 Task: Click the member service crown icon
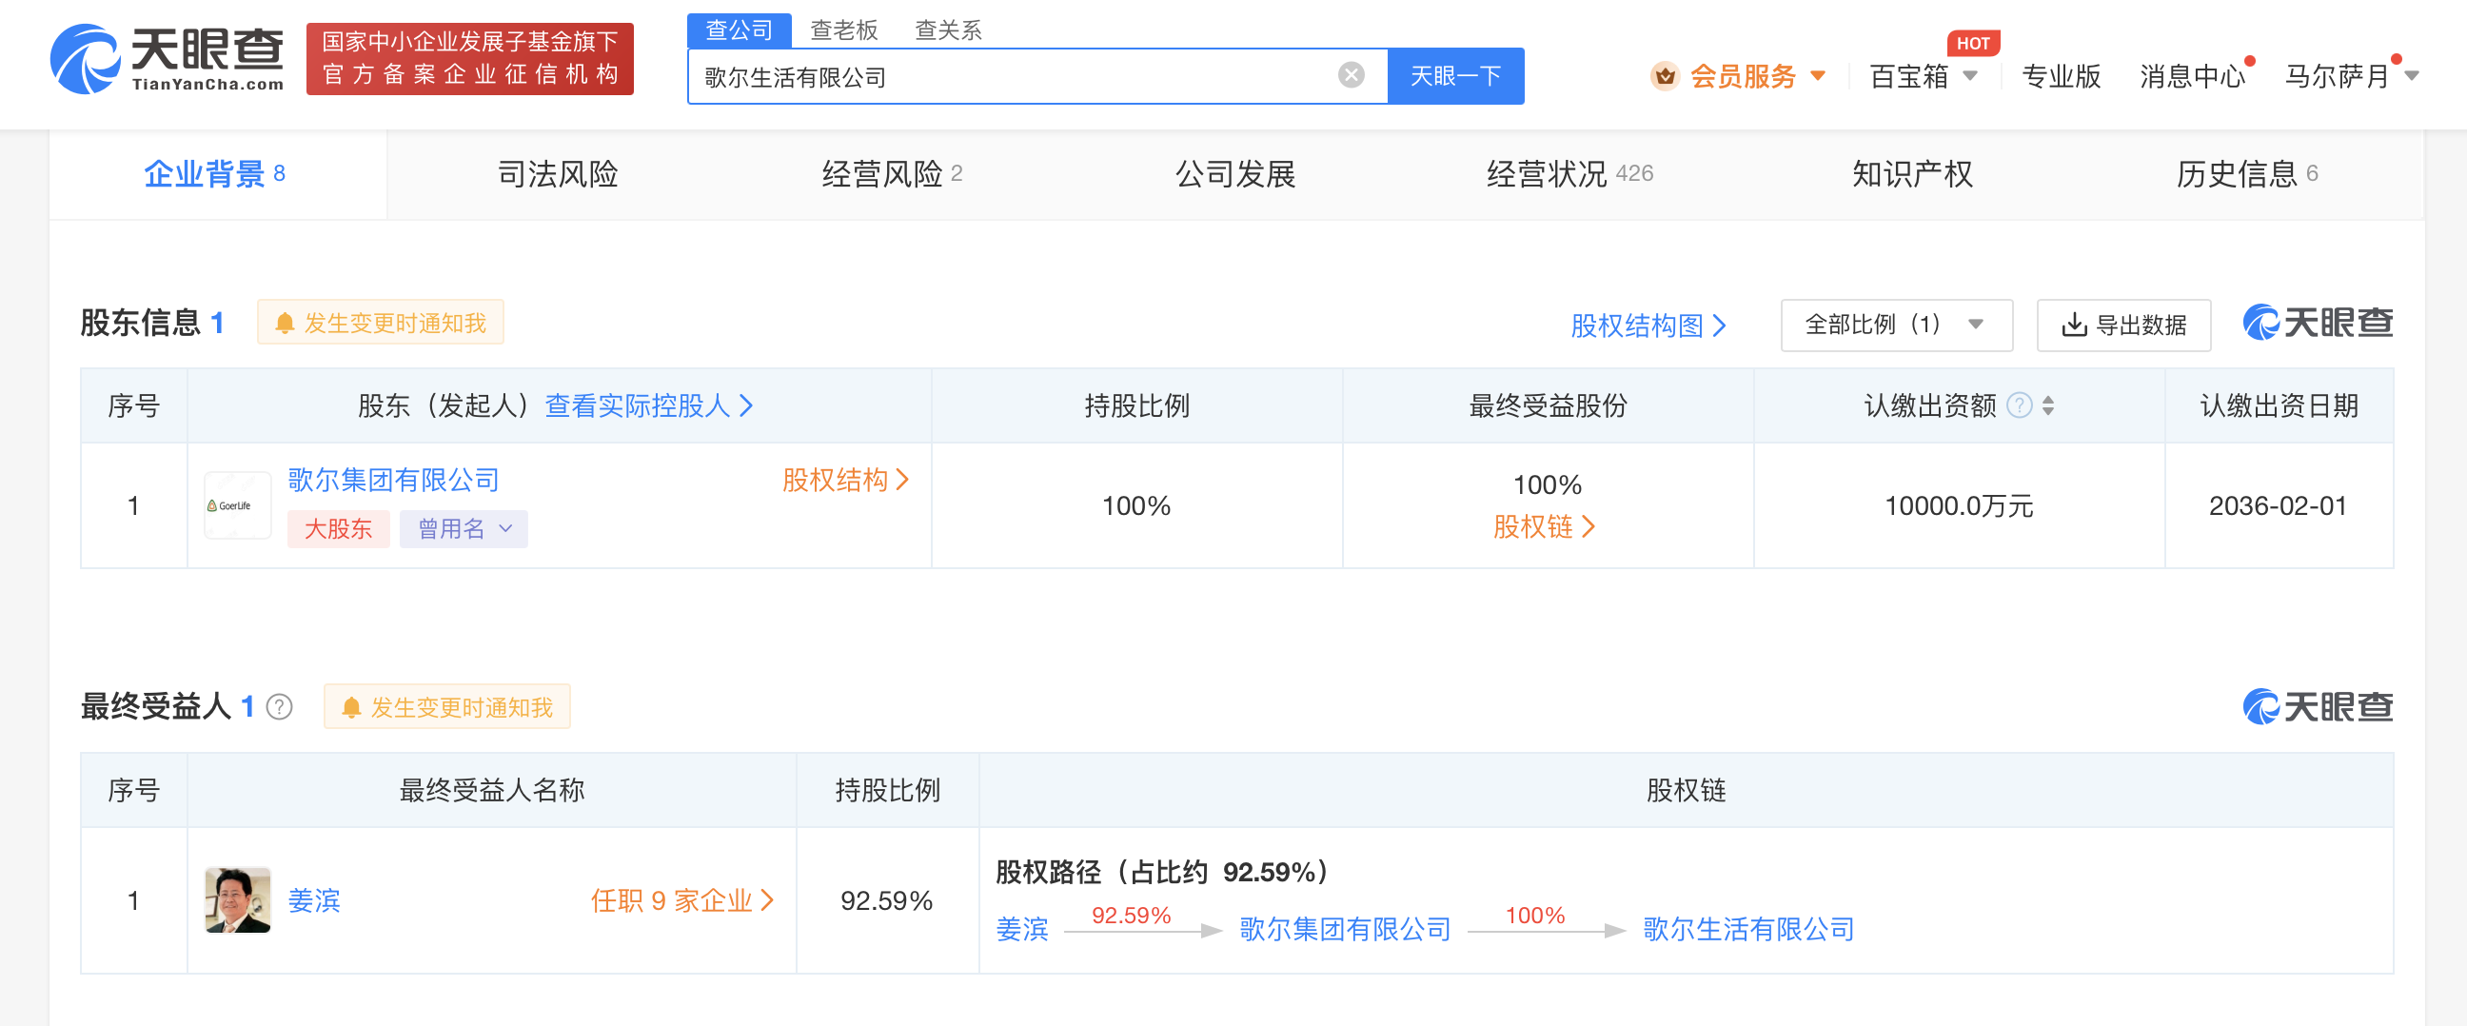click(1665, 76)
